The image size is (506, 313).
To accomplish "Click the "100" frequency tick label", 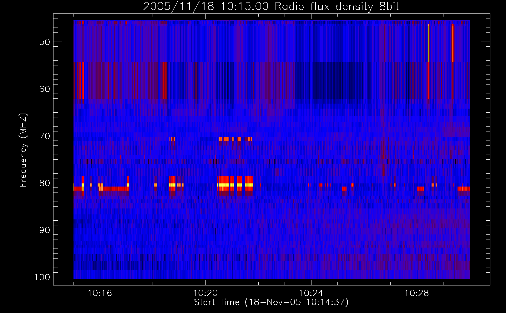I will point(42,277).
